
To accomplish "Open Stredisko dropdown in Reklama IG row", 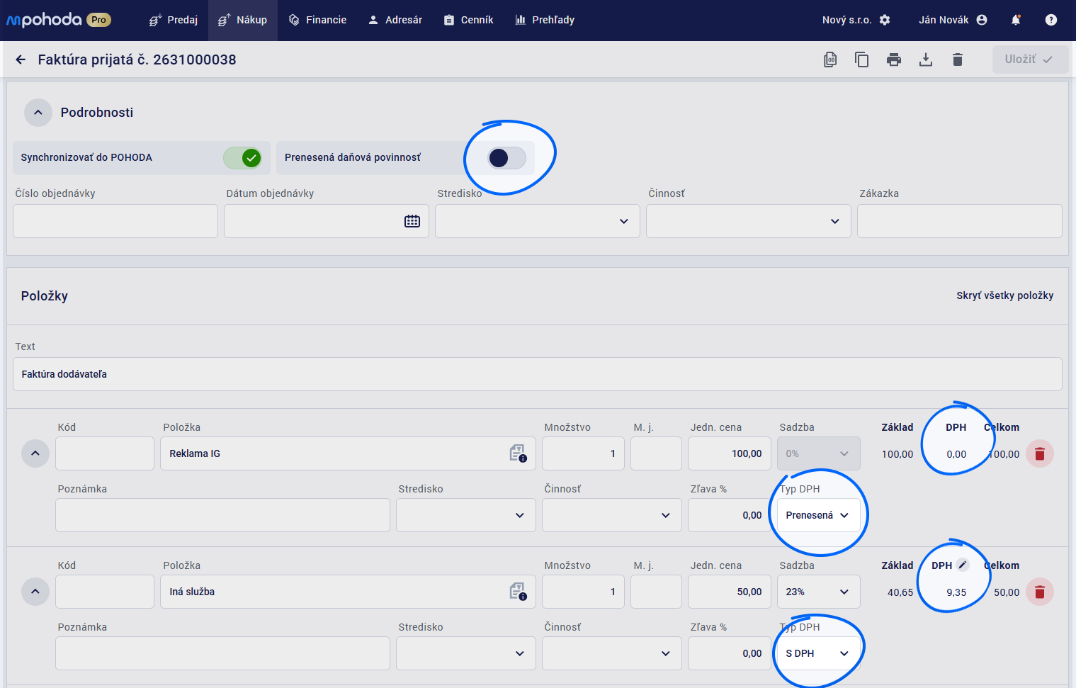I will coord(466,515).
